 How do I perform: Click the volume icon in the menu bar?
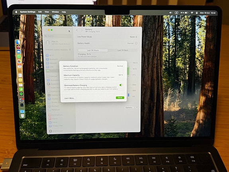[x=170, y=13]
